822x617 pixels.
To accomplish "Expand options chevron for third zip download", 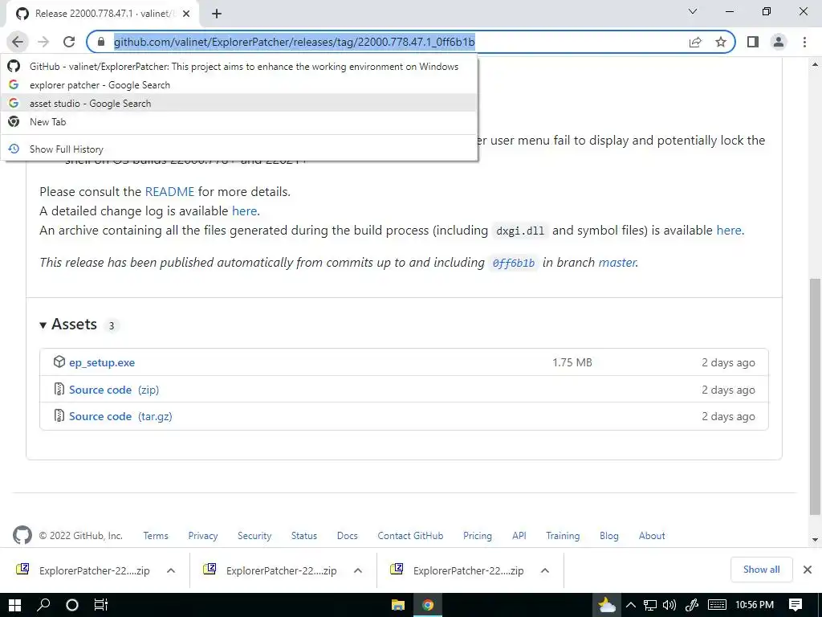I will click(545, 570).
